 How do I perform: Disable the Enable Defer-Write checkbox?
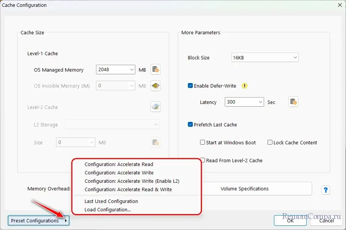coord(191,86)
